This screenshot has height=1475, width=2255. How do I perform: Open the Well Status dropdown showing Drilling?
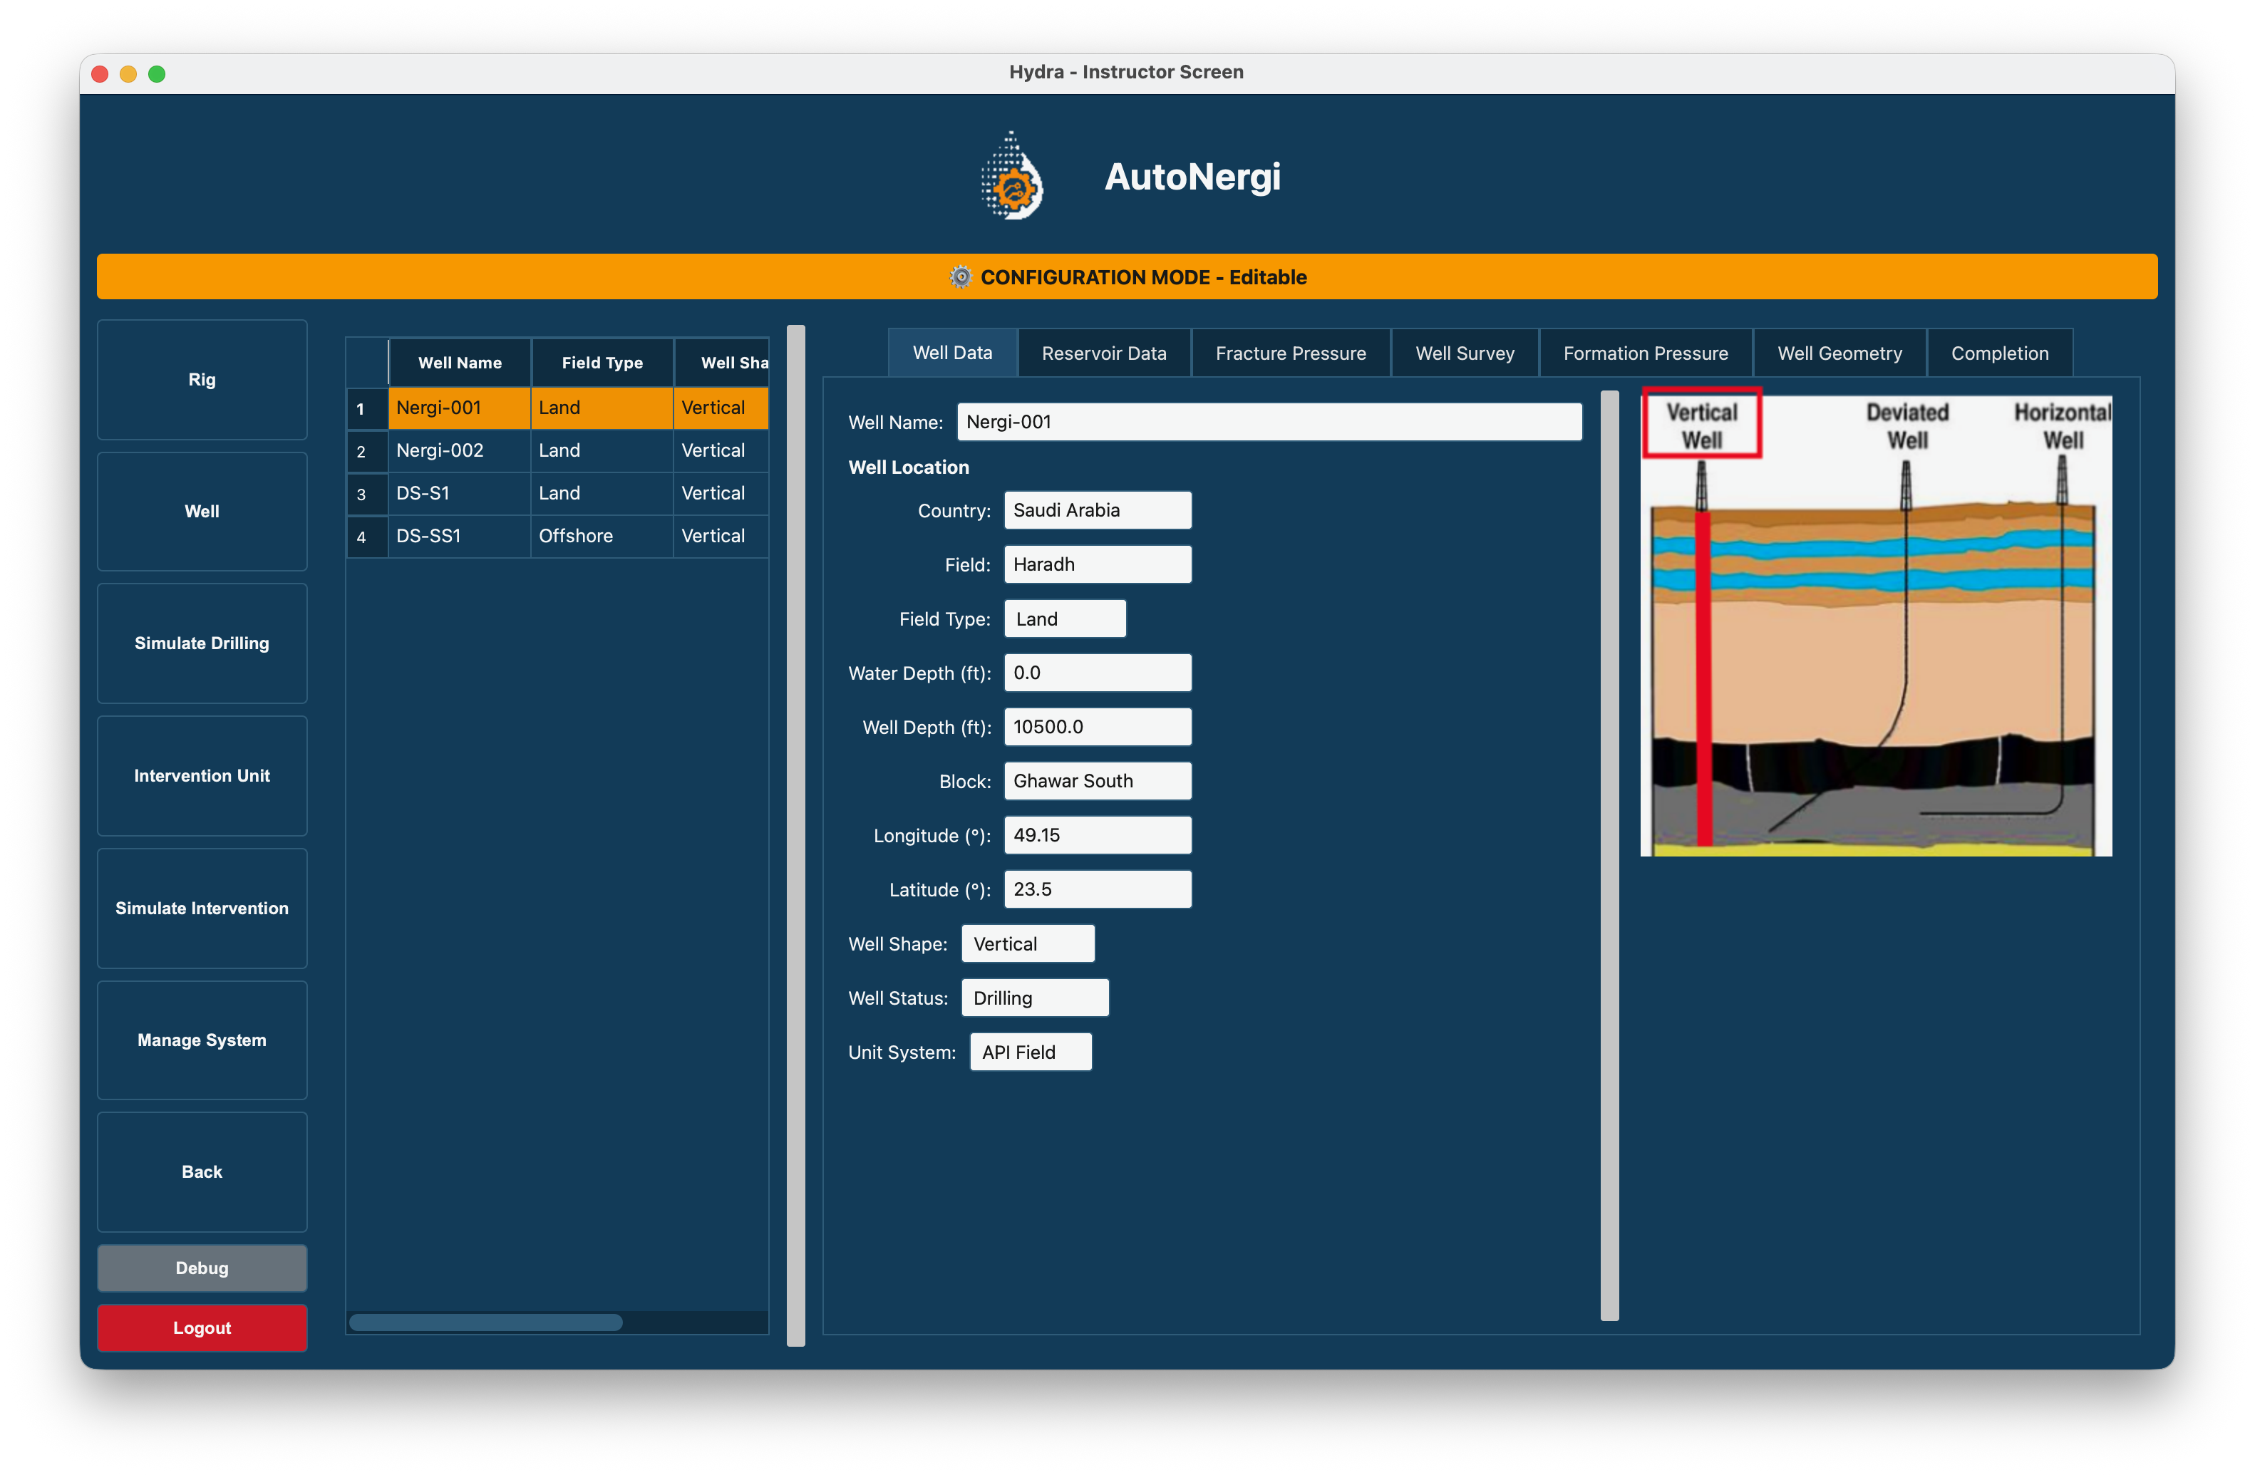point(1035,997)
